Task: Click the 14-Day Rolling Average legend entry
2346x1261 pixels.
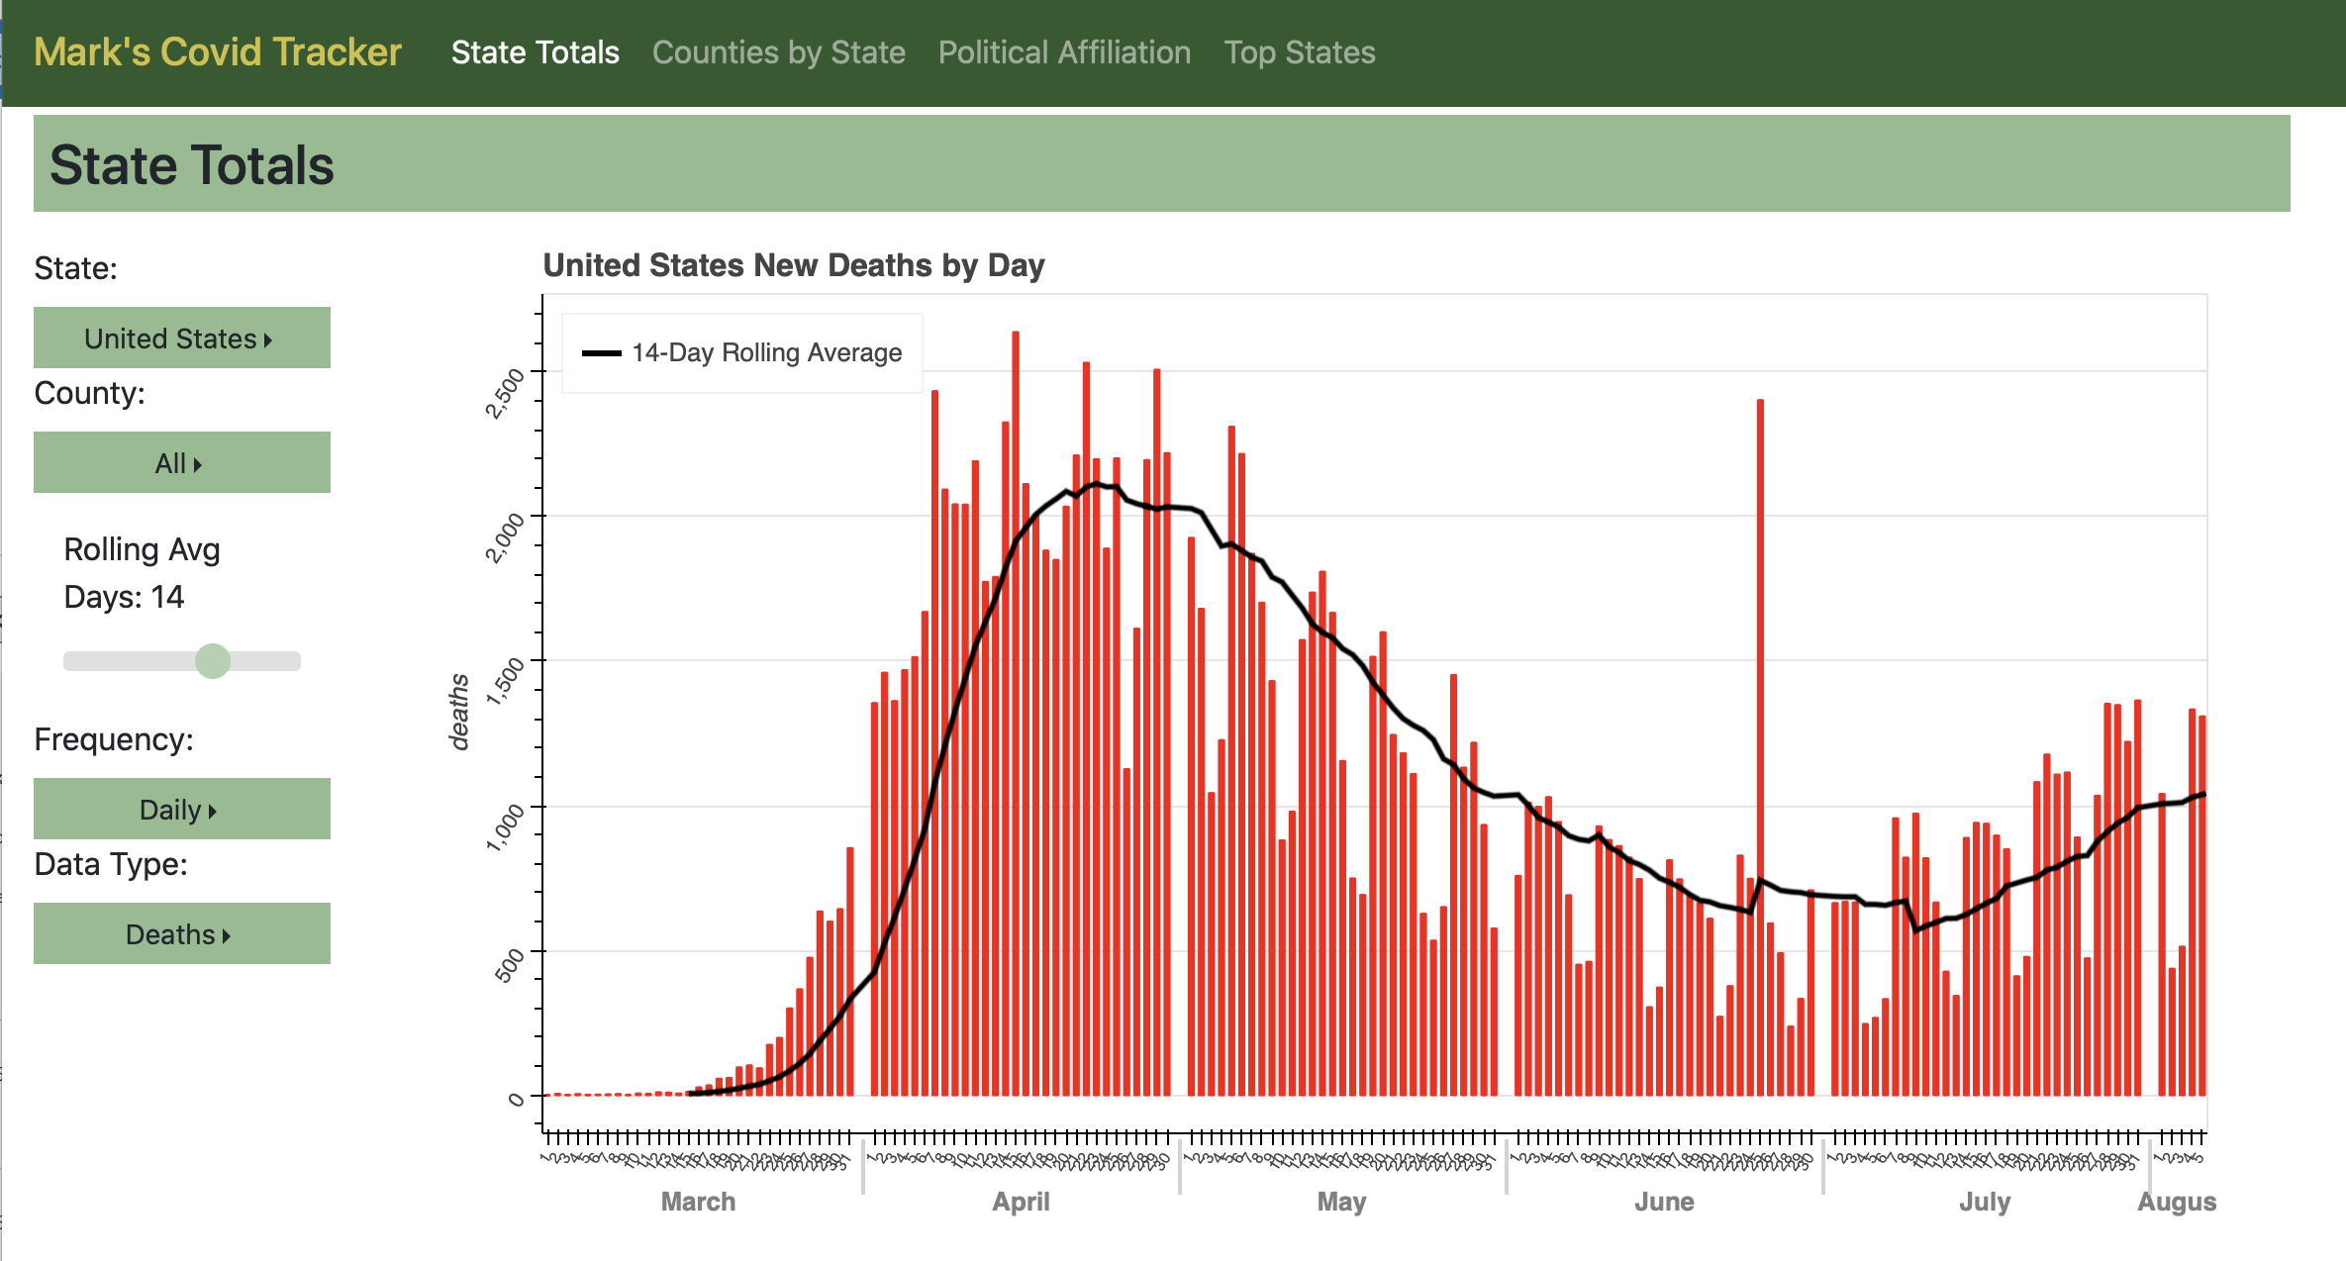Action: [742, 353]
